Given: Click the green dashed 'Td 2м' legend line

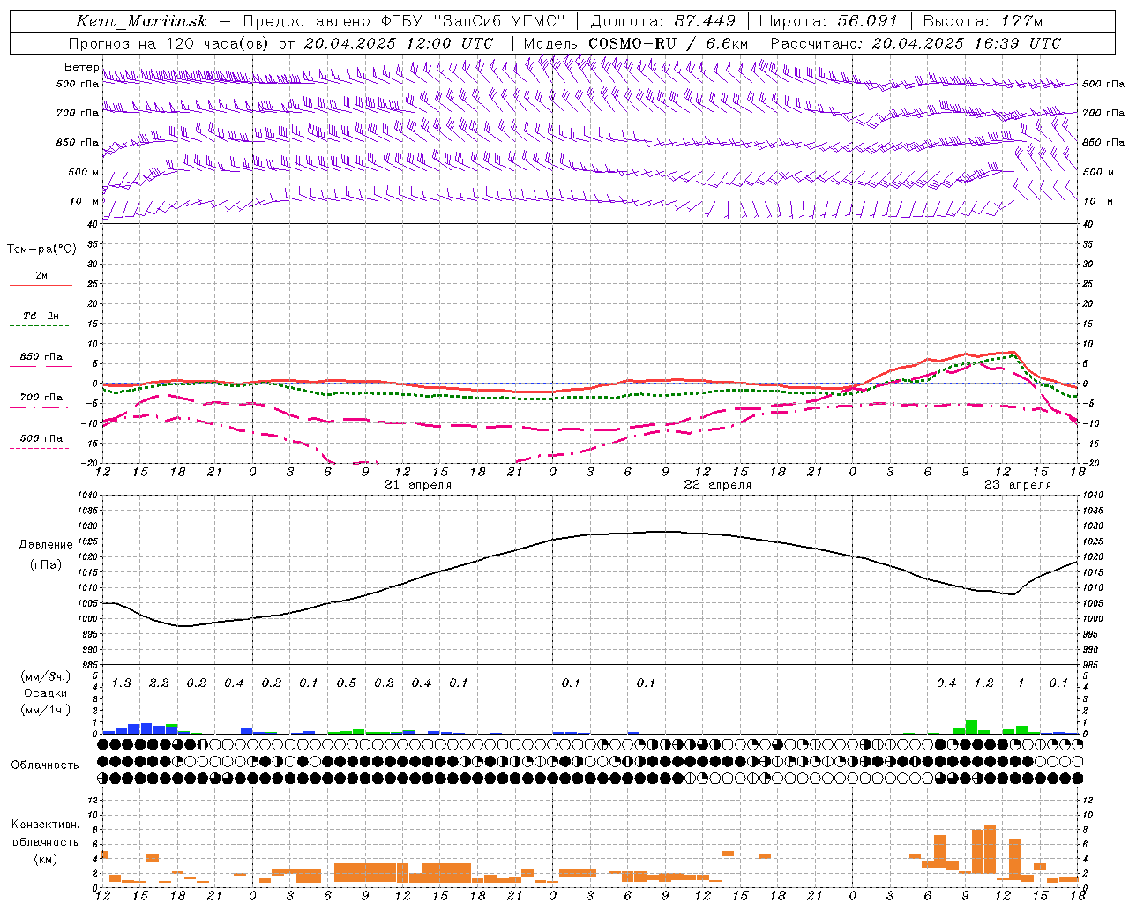Looking at the screenshot, I should [39, 326].
